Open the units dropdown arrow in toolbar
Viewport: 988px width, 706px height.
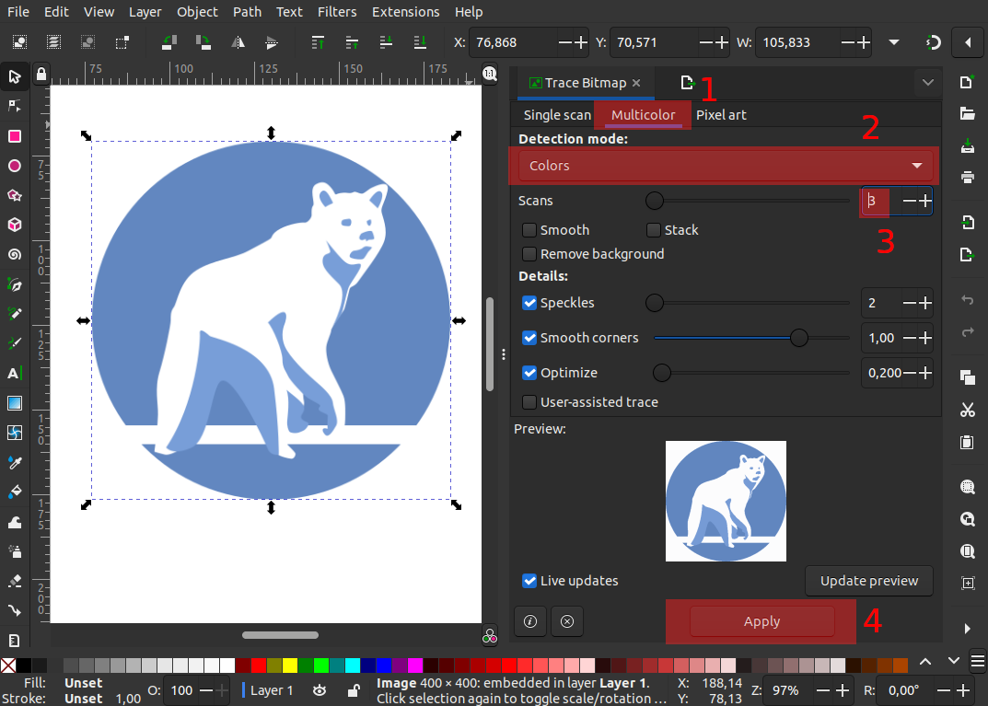[x=894, y=42]
